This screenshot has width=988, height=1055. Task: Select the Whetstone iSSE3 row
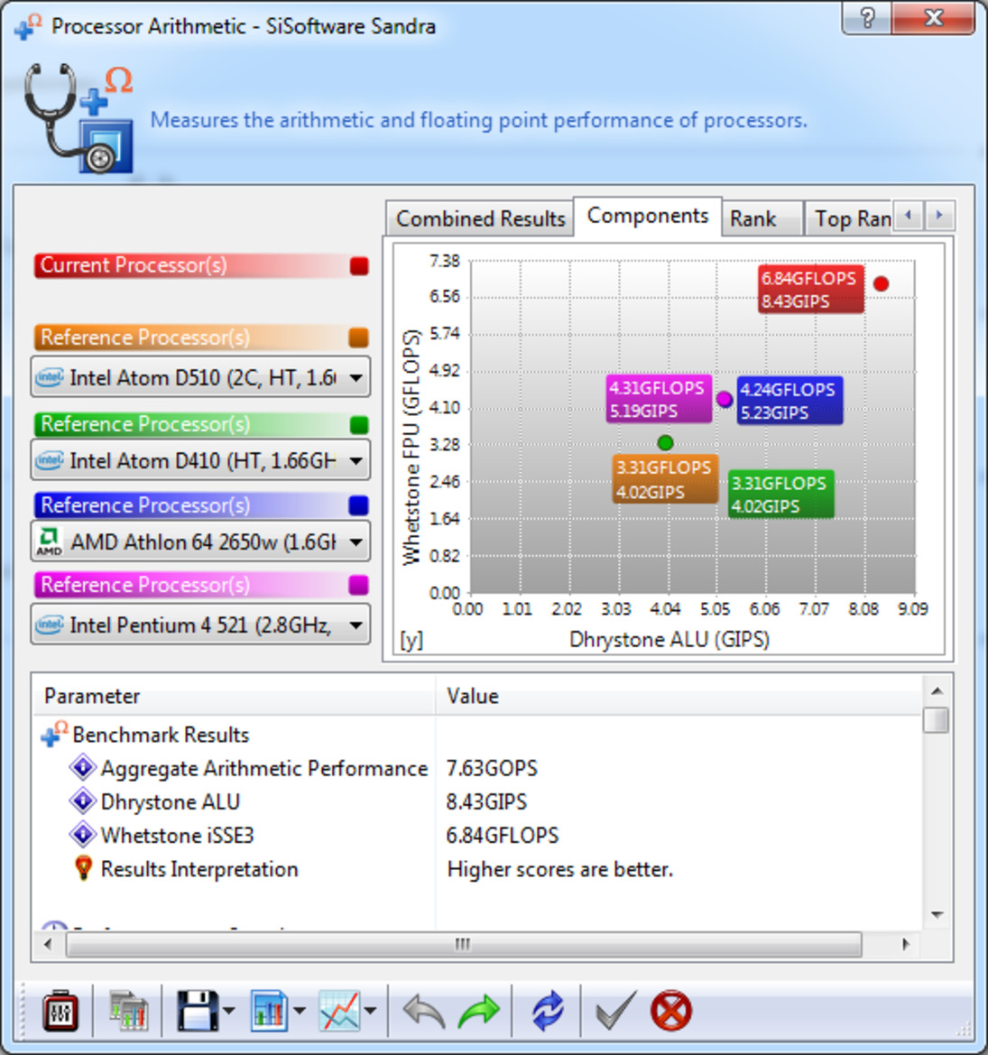[x=477, y=835]
